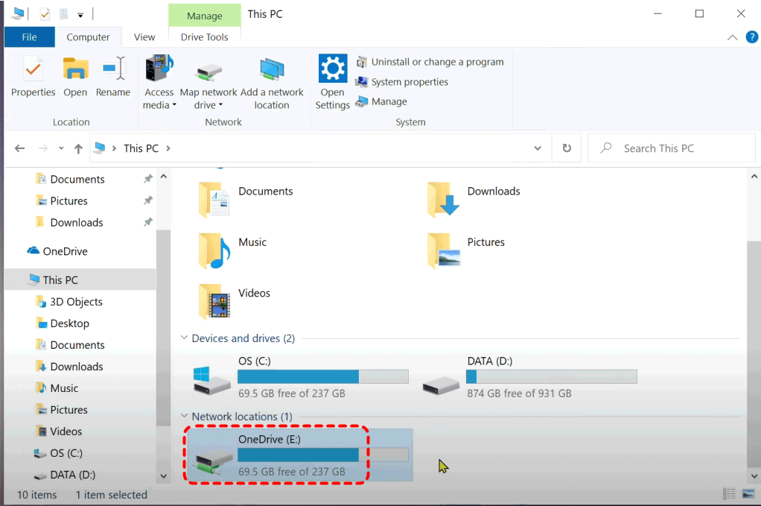Collapse the Network locations group

coord(184,416)
